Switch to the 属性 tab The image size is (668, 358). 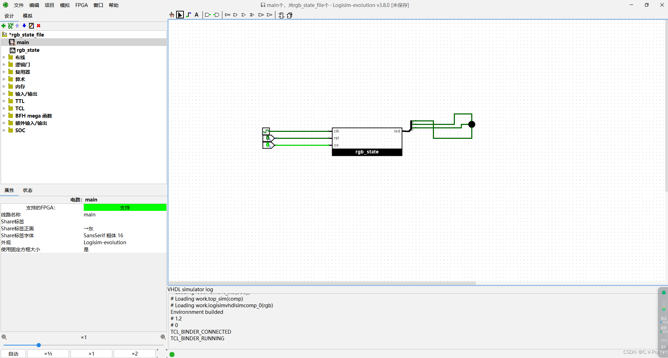tap(9, 190)
